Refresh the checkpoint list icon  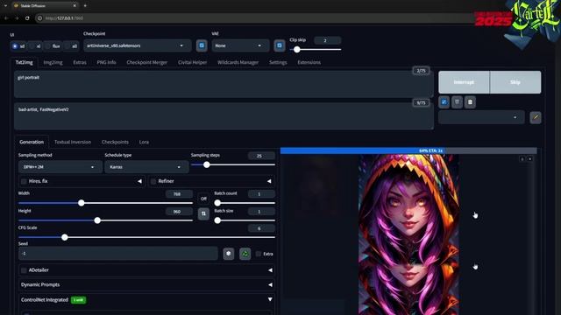pyautogui.click(x=202, y=45)
